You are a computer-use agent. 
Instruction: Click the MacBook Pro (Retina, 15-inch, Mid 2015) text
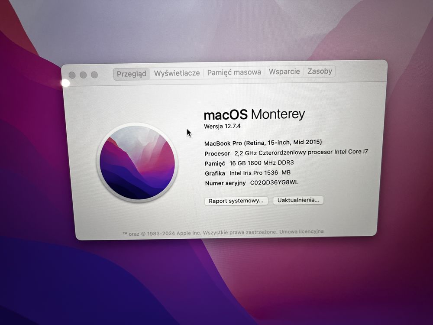(263, 143)
